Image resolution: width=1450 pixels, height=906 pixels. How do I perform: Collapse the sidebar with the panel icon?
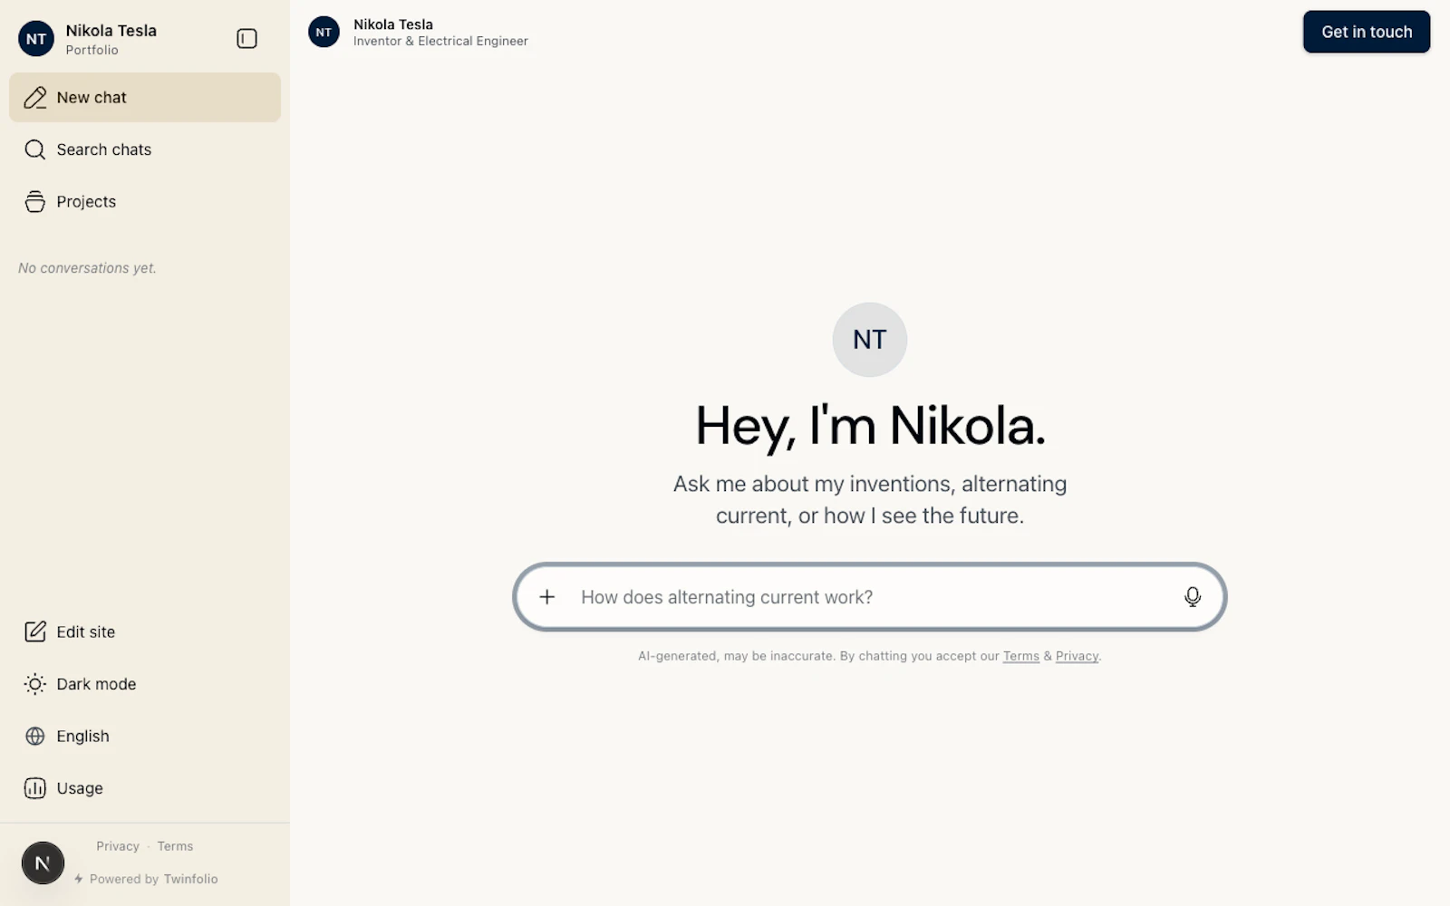point(246,38)
